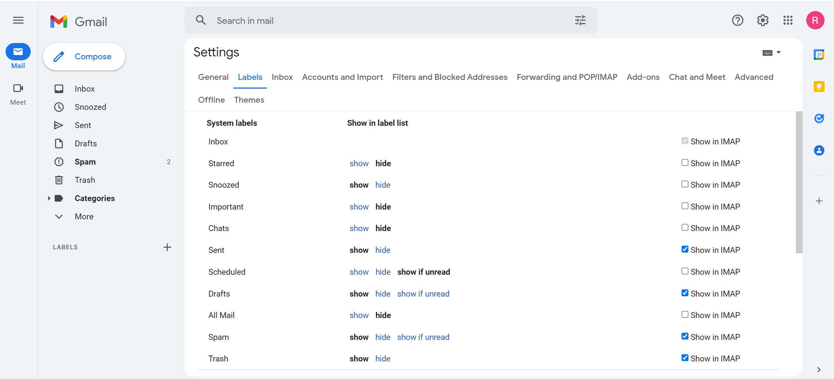Image resolution: width=834 pixels, height=379 pixels.
Task: Click the search options filter icon
Action: (580, 21)
